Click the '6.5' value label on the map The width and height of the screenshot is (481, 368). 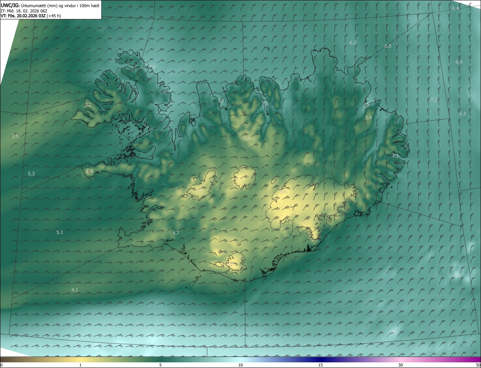tap(462, 114)
